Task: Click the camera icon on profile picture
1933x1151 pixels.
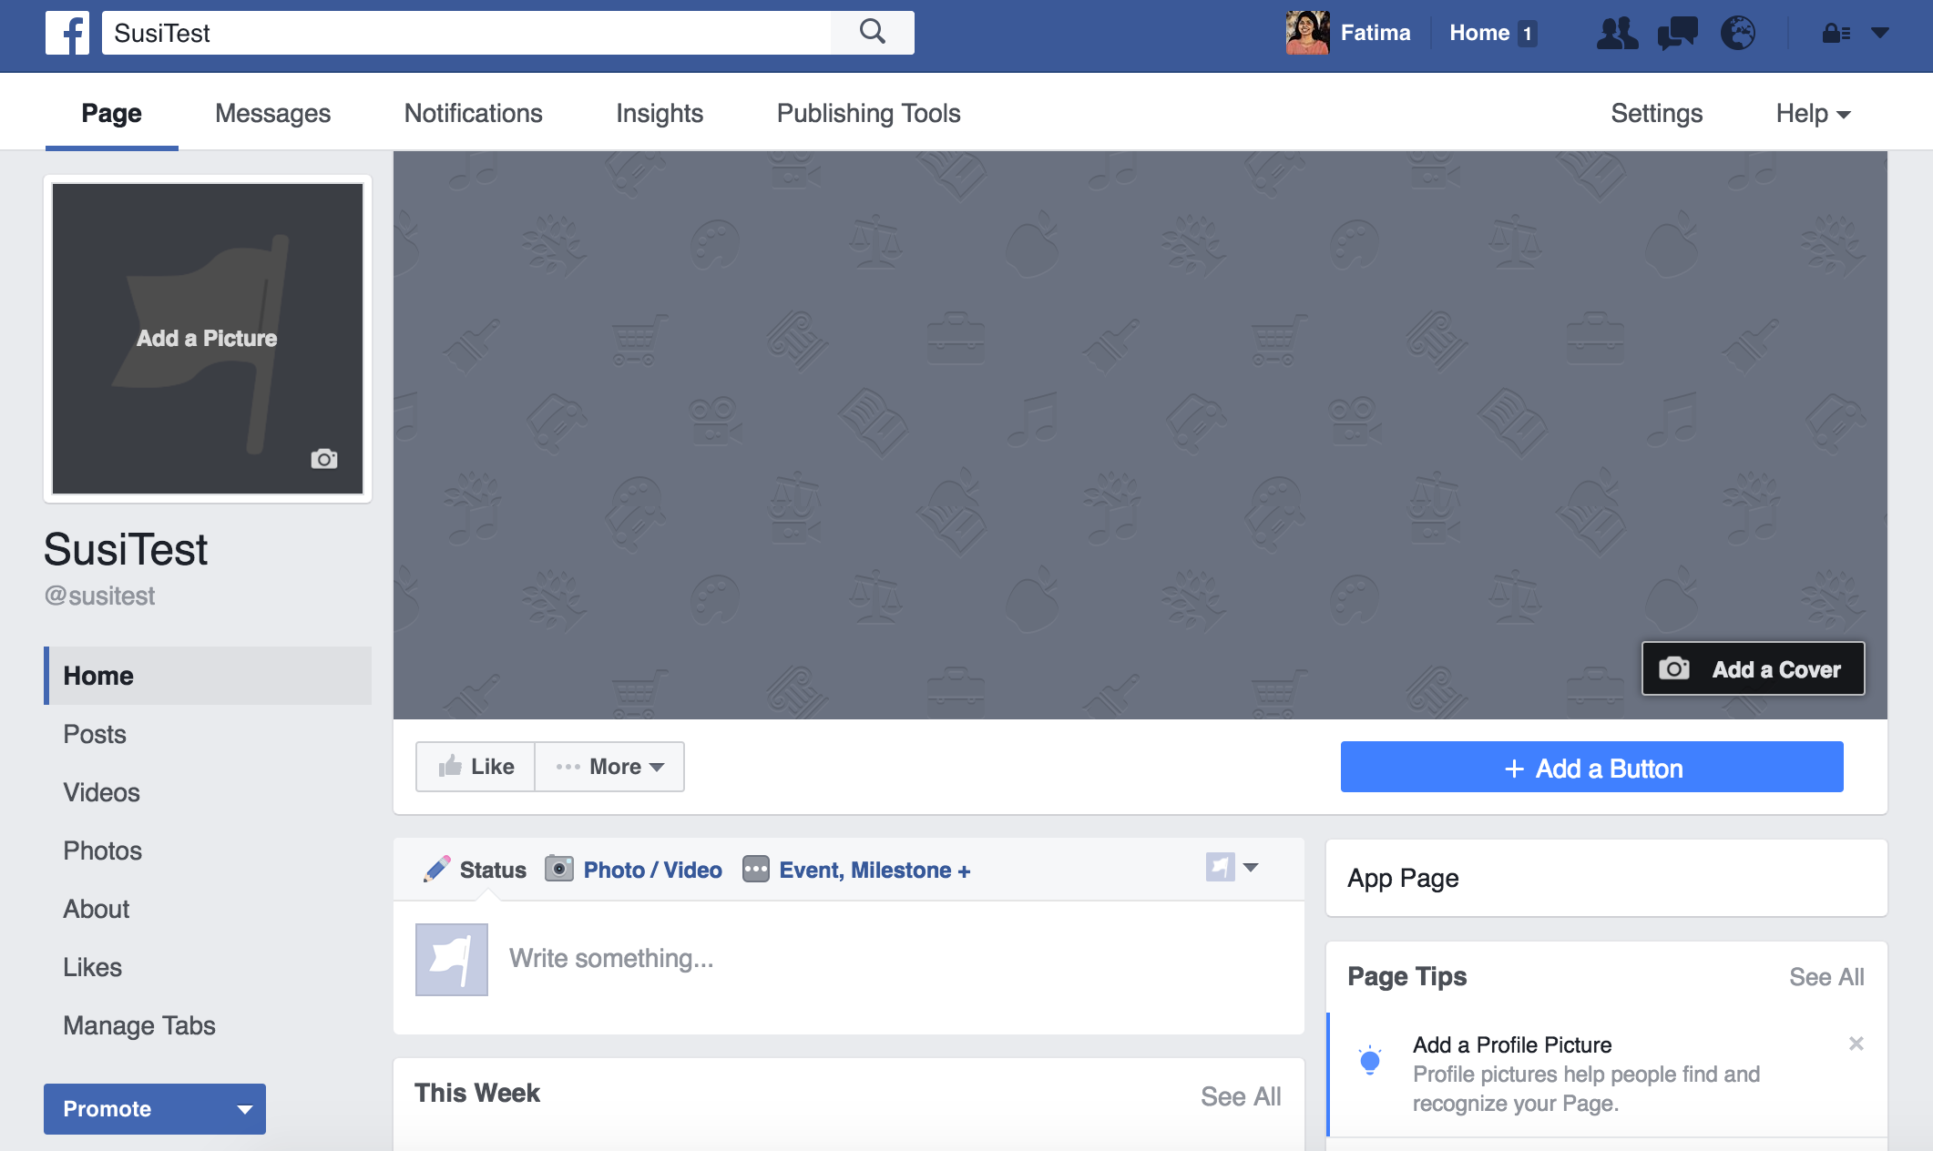Action: click(x=324, y=459)
